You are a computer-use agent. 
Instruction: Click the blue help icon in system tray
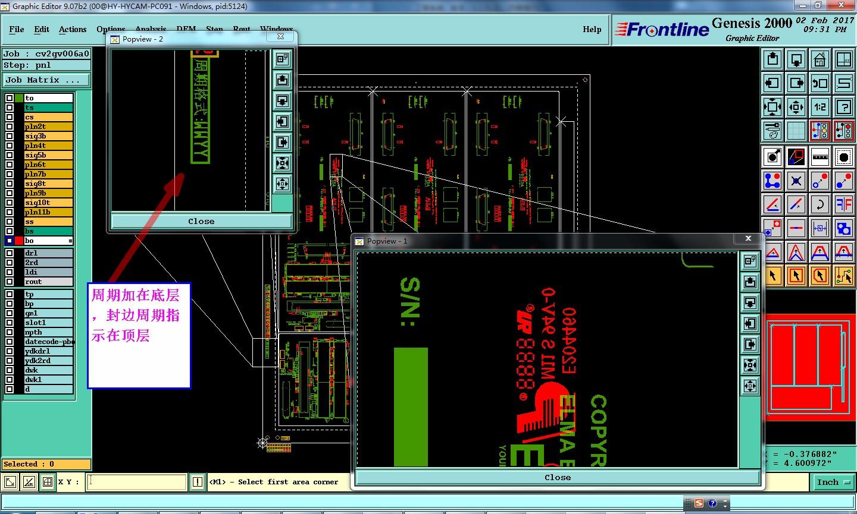[x=712, y=503]
